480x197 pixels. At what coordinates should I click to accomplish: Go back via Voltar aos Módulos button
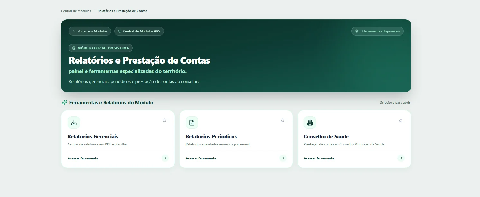coord(90,31)
